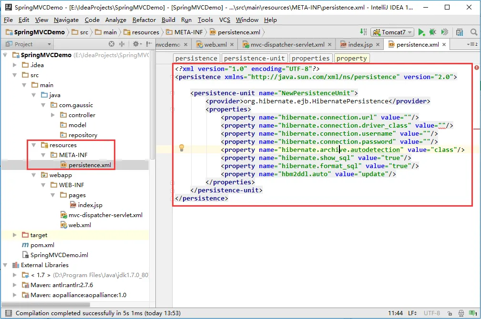Expand the target folder
481x319 pixels.
tap(14, 235)
